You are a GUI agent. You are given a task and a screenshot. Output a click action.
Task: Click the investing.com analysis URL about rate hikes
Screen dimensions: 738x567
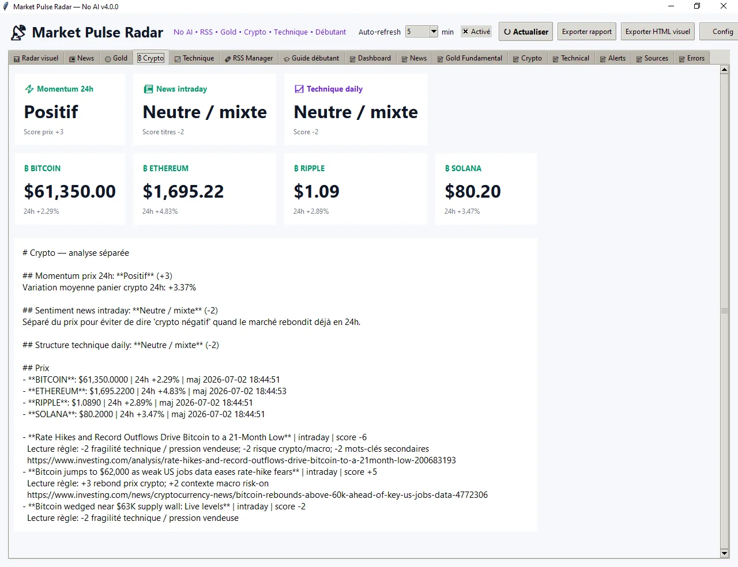click(x=242, y=460)
